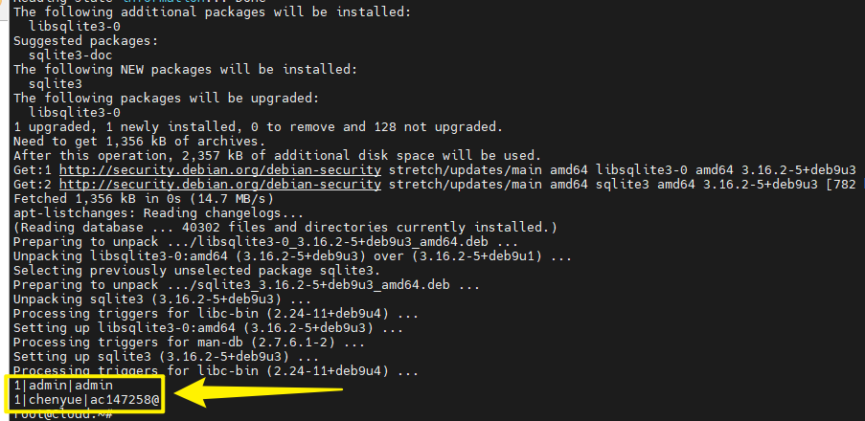This screenshot has width=865, height=421.
Task: Click the apt-listchanges Reading changelogs line
Action: tap(157, 212)
